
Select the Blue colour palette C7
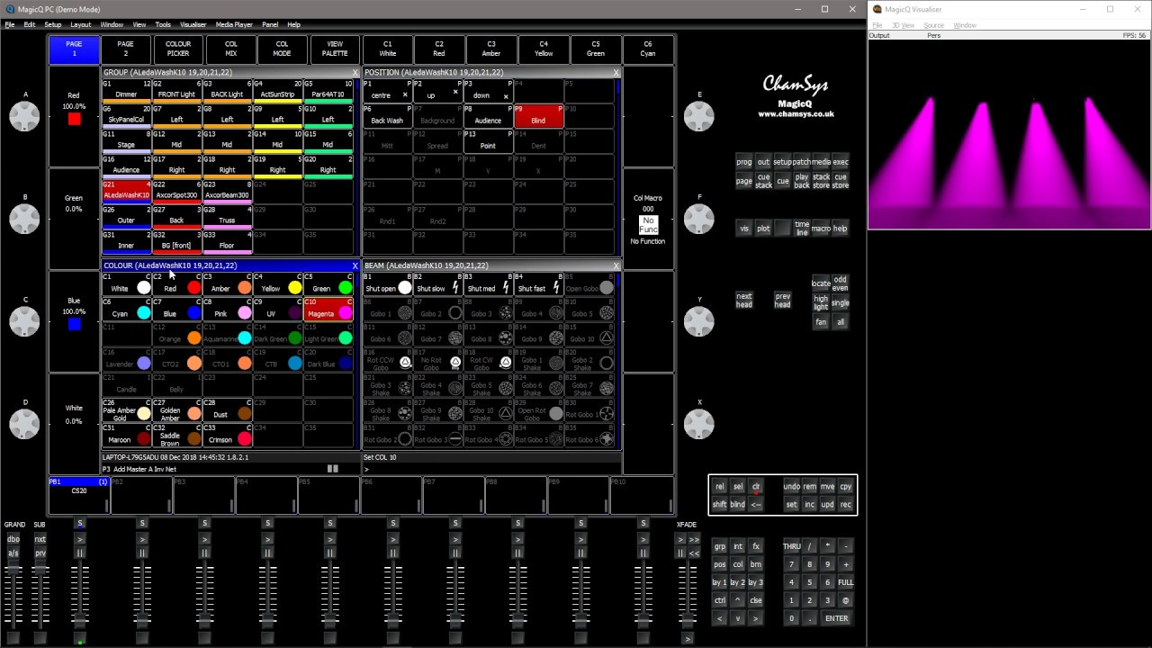[x=177, y=309]
